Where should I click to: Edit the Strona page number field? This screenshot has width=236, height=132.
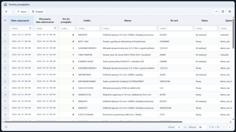pos(179,127)
